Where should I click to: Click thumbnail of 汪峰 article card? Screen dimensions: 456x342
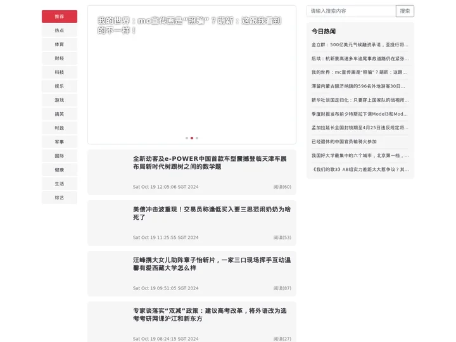point(110,274)
